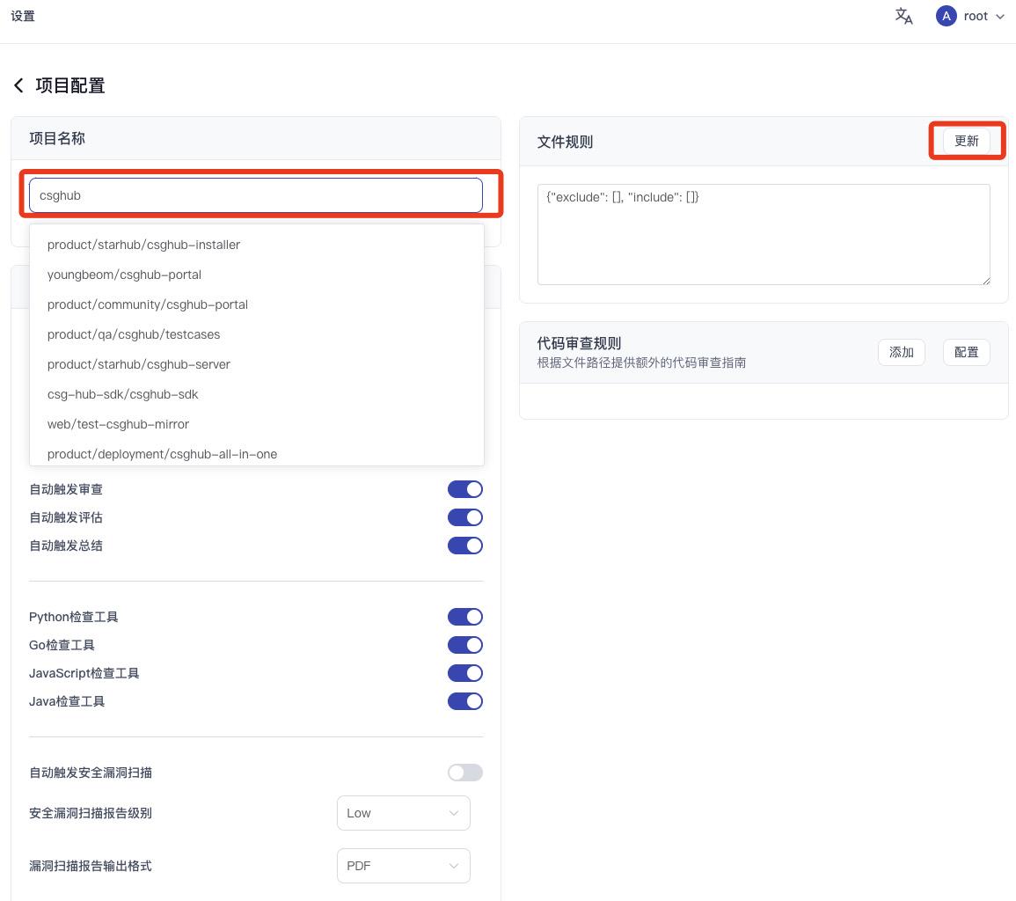Turn off the 自动触发总结 switch

[464, 546]
